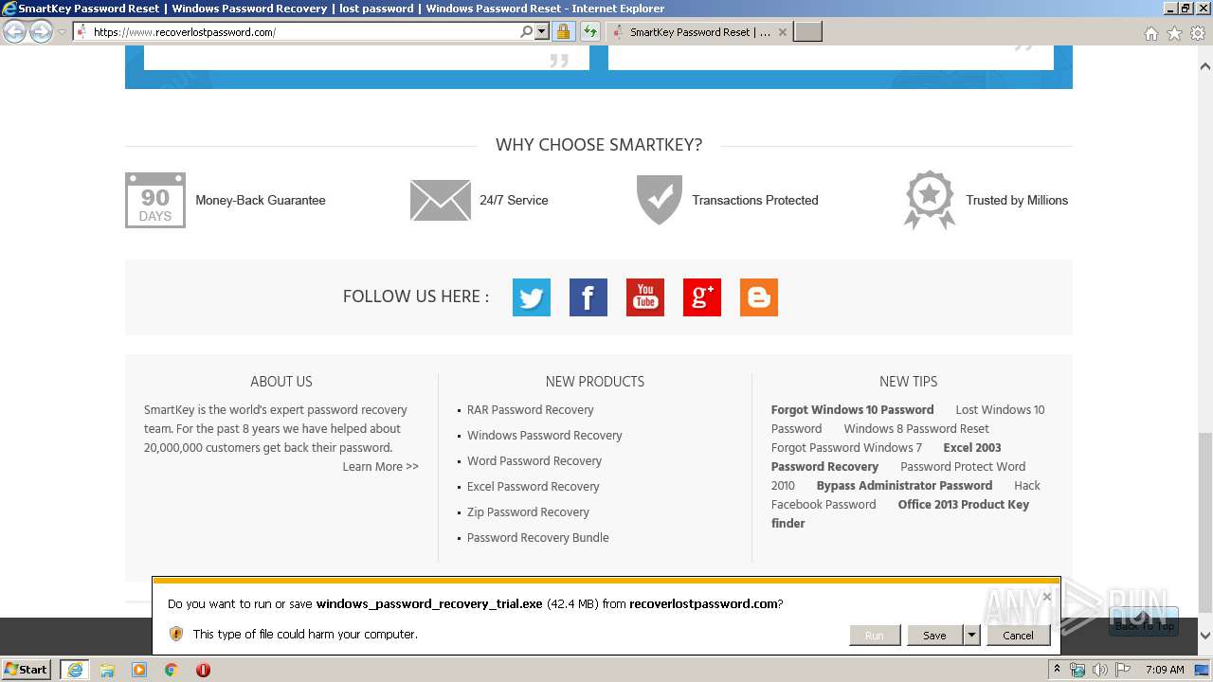Open the Action Center flag tray icon

coord(1122,670)
